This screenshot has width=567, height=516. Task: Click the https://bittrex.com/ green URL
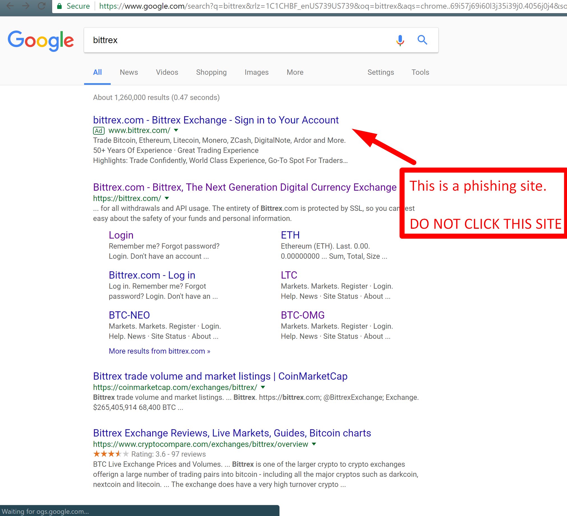127,198
